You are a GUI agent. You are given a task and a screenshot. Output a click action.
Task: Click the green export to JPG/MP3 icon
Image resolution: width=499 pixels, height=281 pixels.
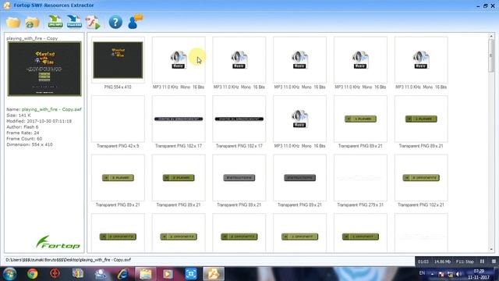pyautogui.click(x=55, y=22)
